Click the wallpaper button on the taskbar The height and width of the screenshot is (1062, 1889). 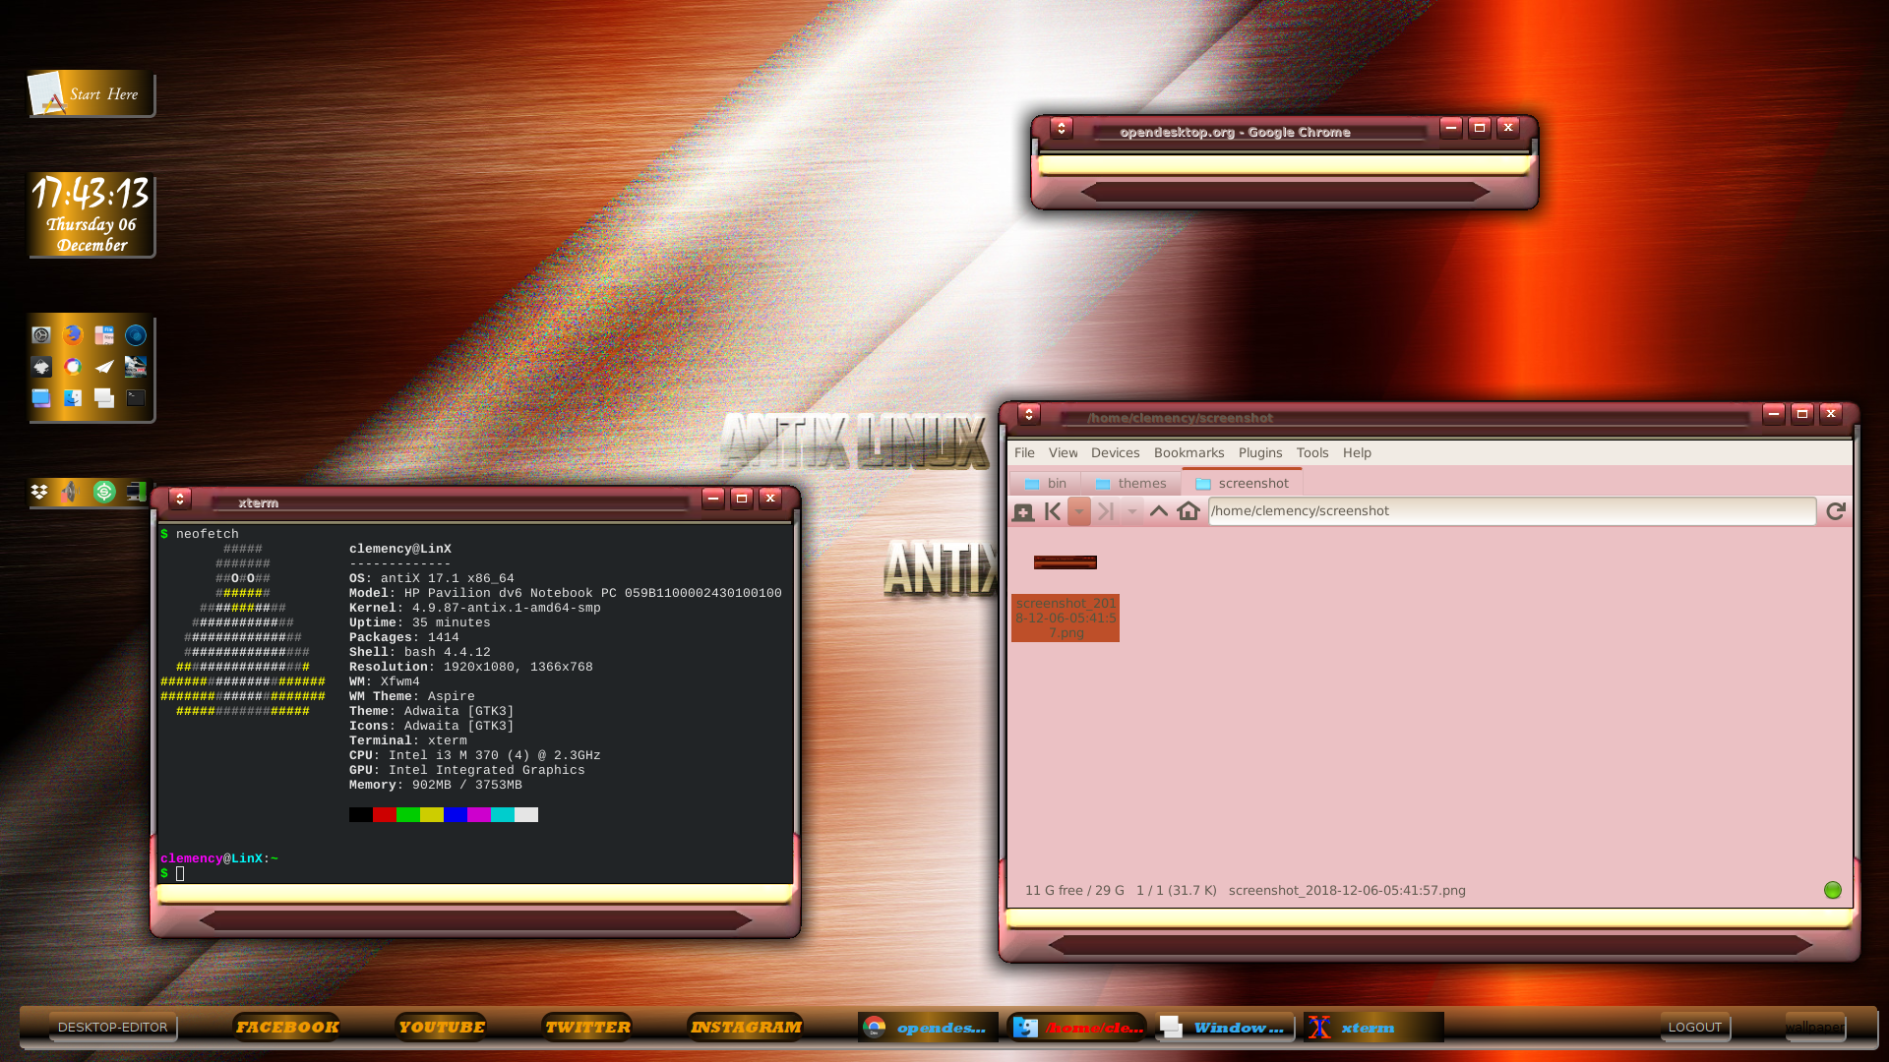[1815, 1028]
